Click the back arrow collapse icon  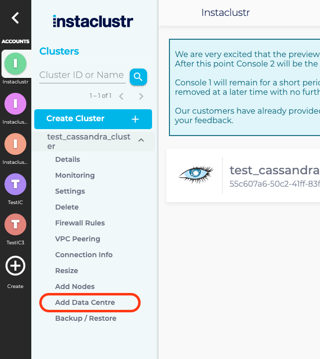(15, 18)
